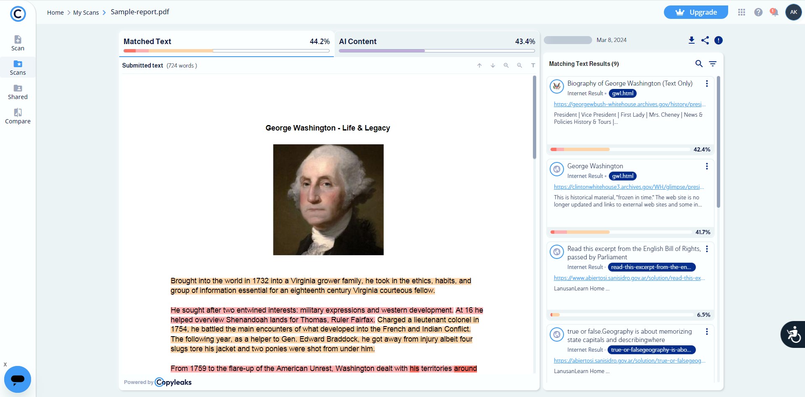Viewport: 805px width, 397px height.
Task: Click the 'Biography of George Washington (Text Only)' title
Action: click(630, 84)
